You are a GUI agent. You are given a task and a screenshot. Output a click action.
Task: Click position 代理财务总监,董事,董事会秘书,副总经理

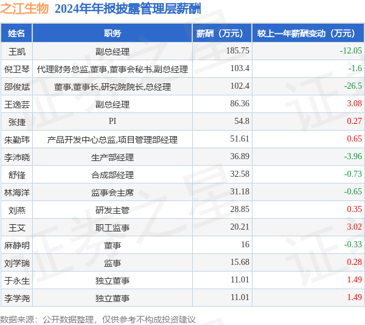[113, 69]
